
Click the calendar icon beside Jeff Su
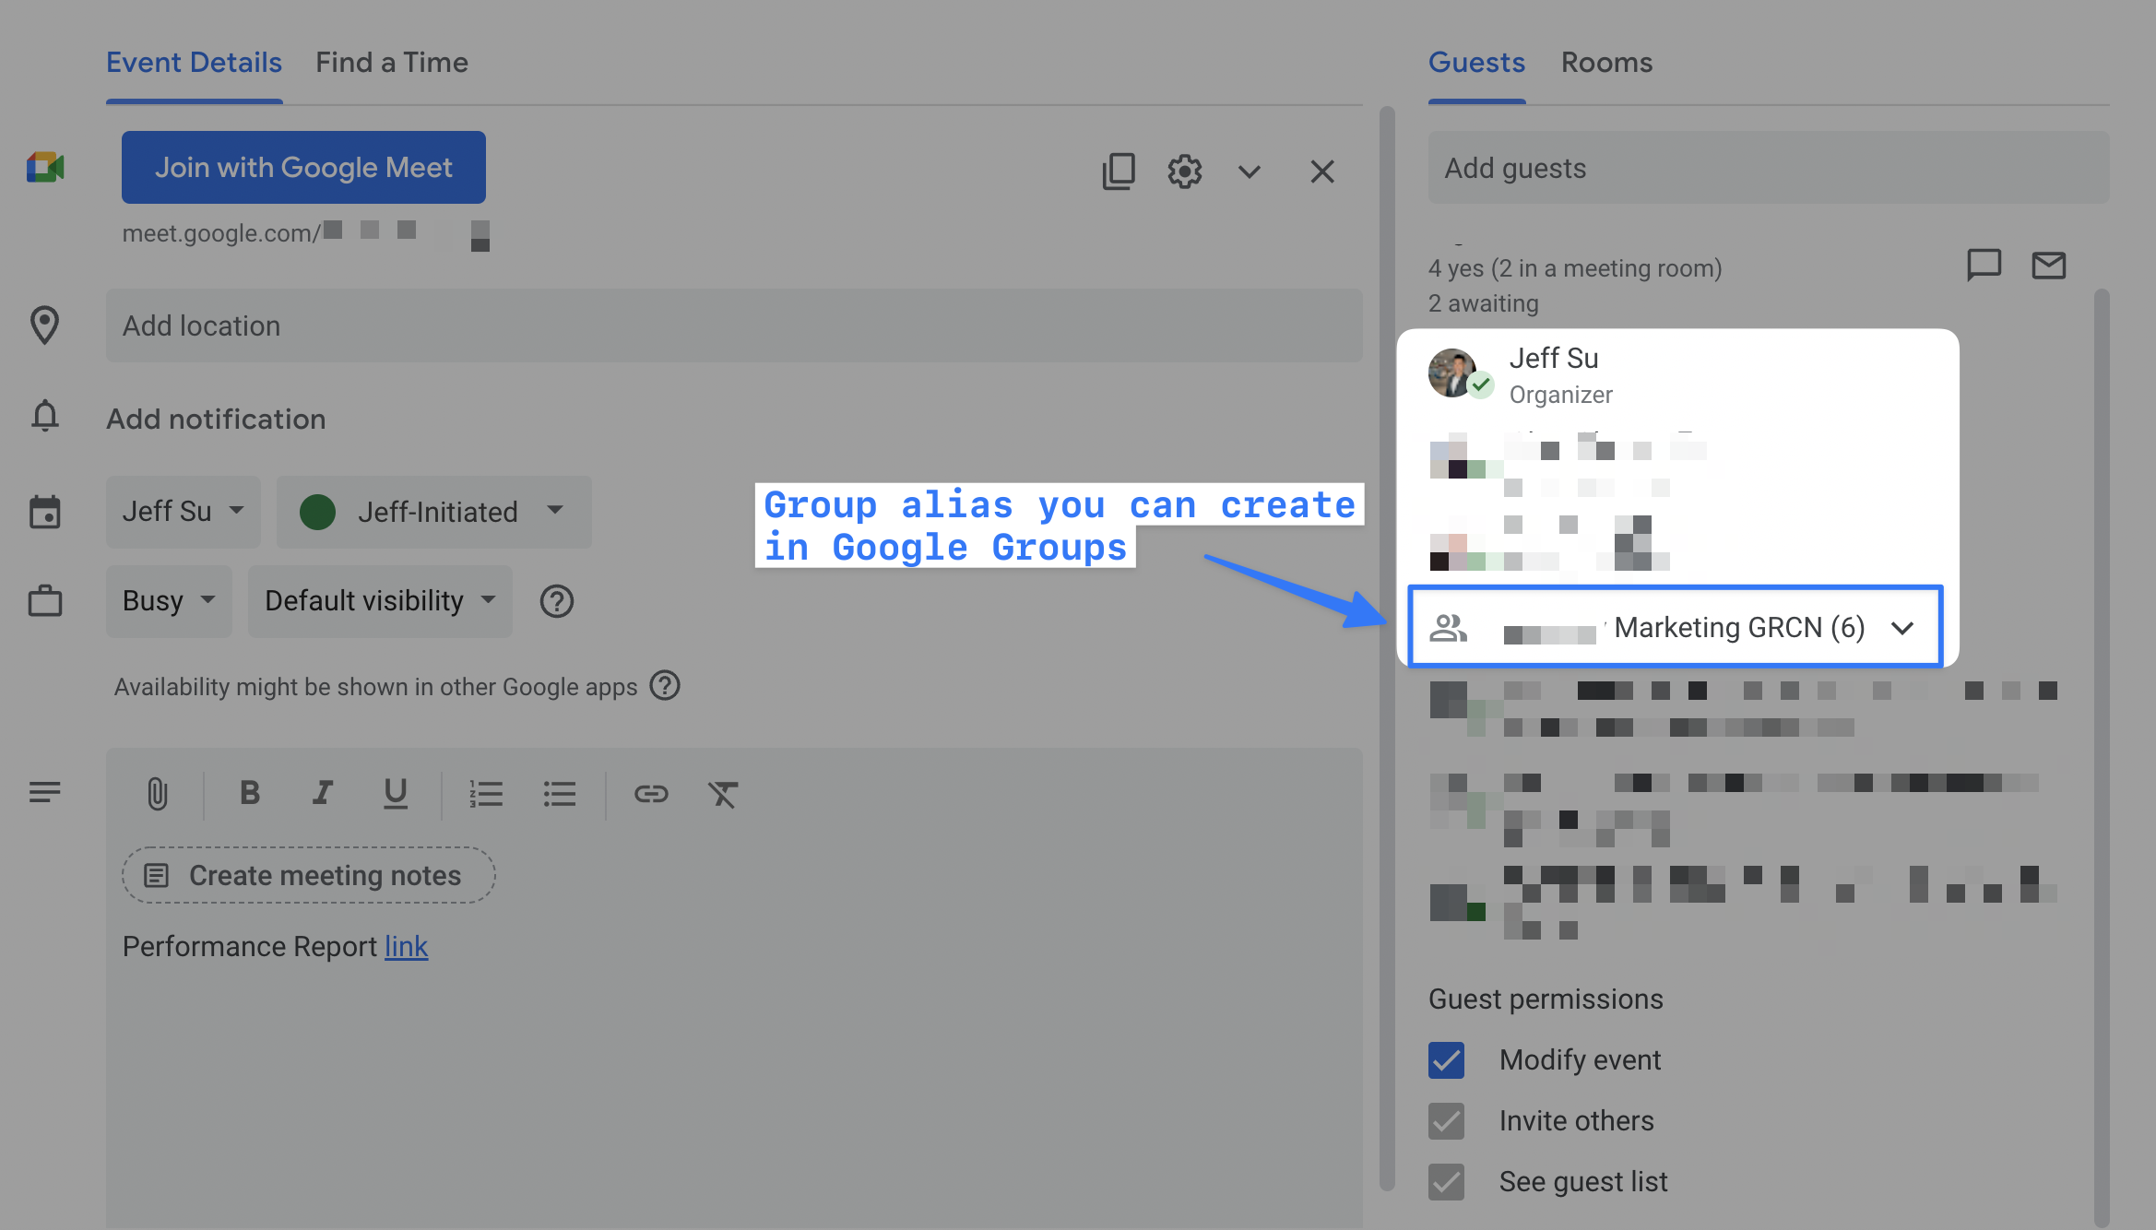tap(44, 512)
